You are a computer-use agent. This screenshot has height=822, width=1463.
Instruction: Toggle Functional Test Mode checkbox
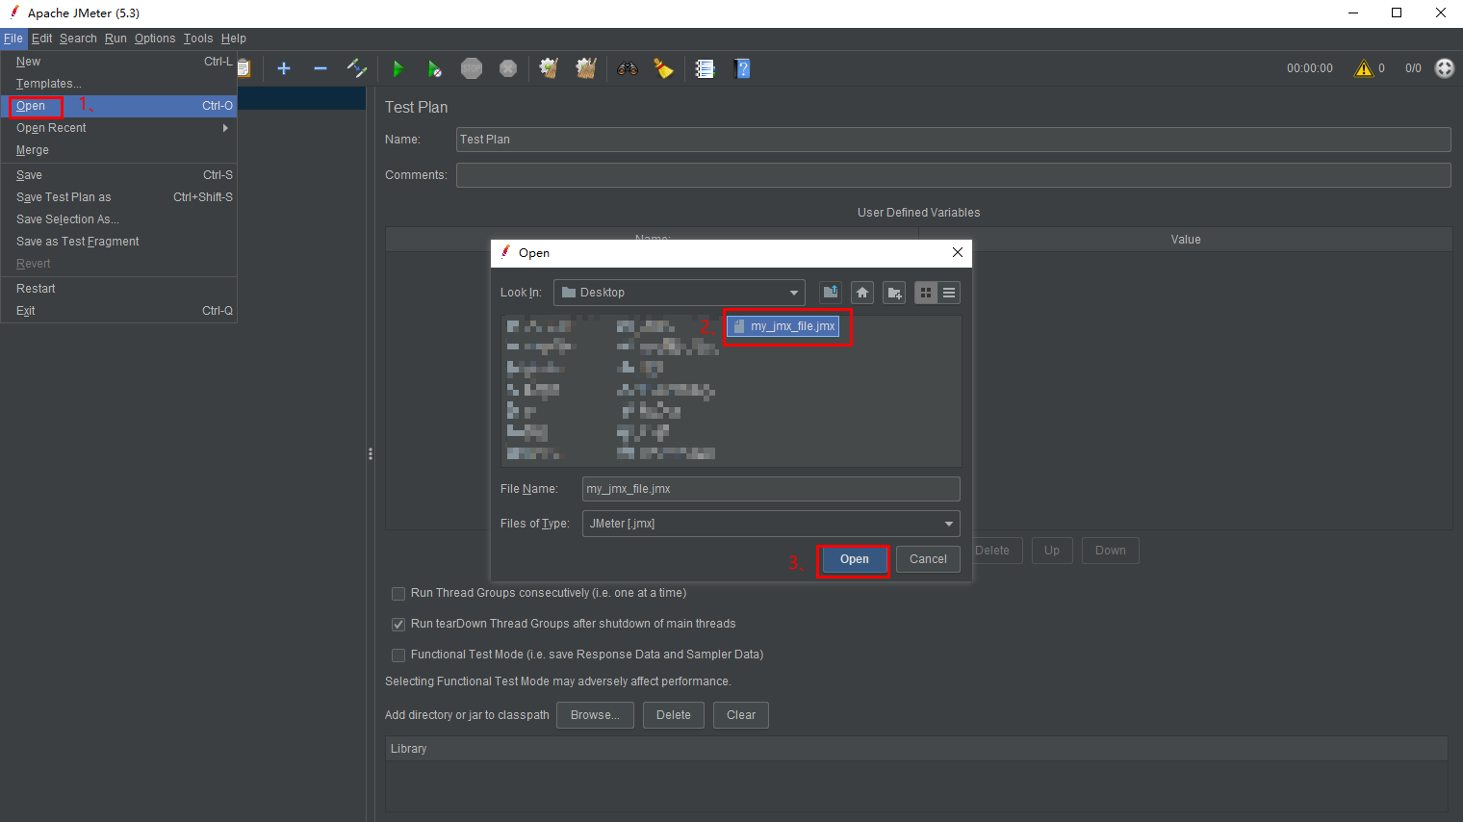click(398, 655)
